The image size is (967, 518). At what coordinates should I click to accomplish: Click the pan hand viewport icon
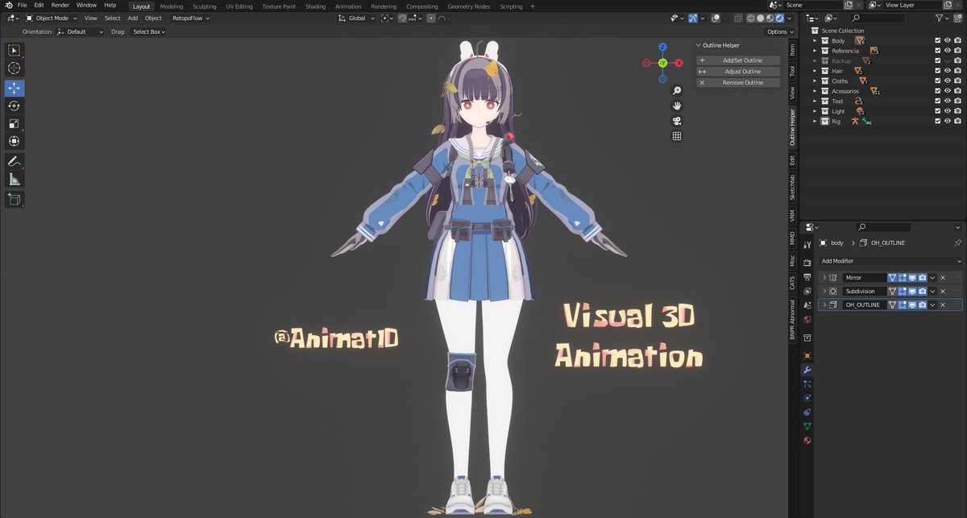[677, 106]
